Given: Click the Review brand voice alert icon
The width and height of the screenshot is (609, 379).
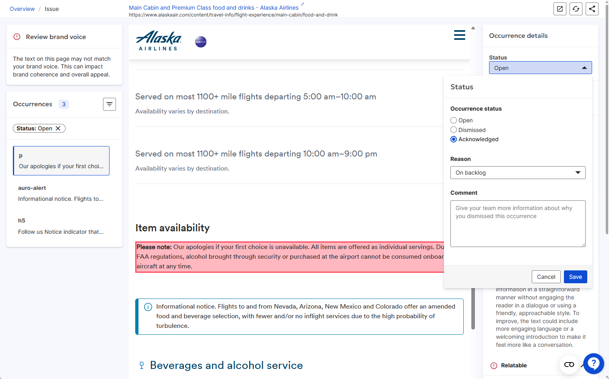Looking at the screenshot, I should pos(17,37).
